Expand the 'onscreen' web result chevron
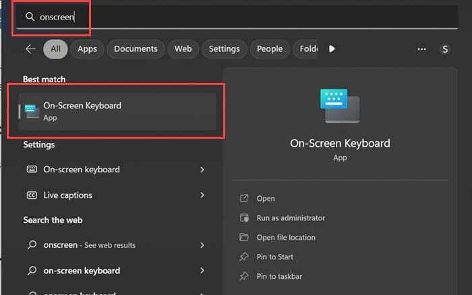 [x=202, y=245]
